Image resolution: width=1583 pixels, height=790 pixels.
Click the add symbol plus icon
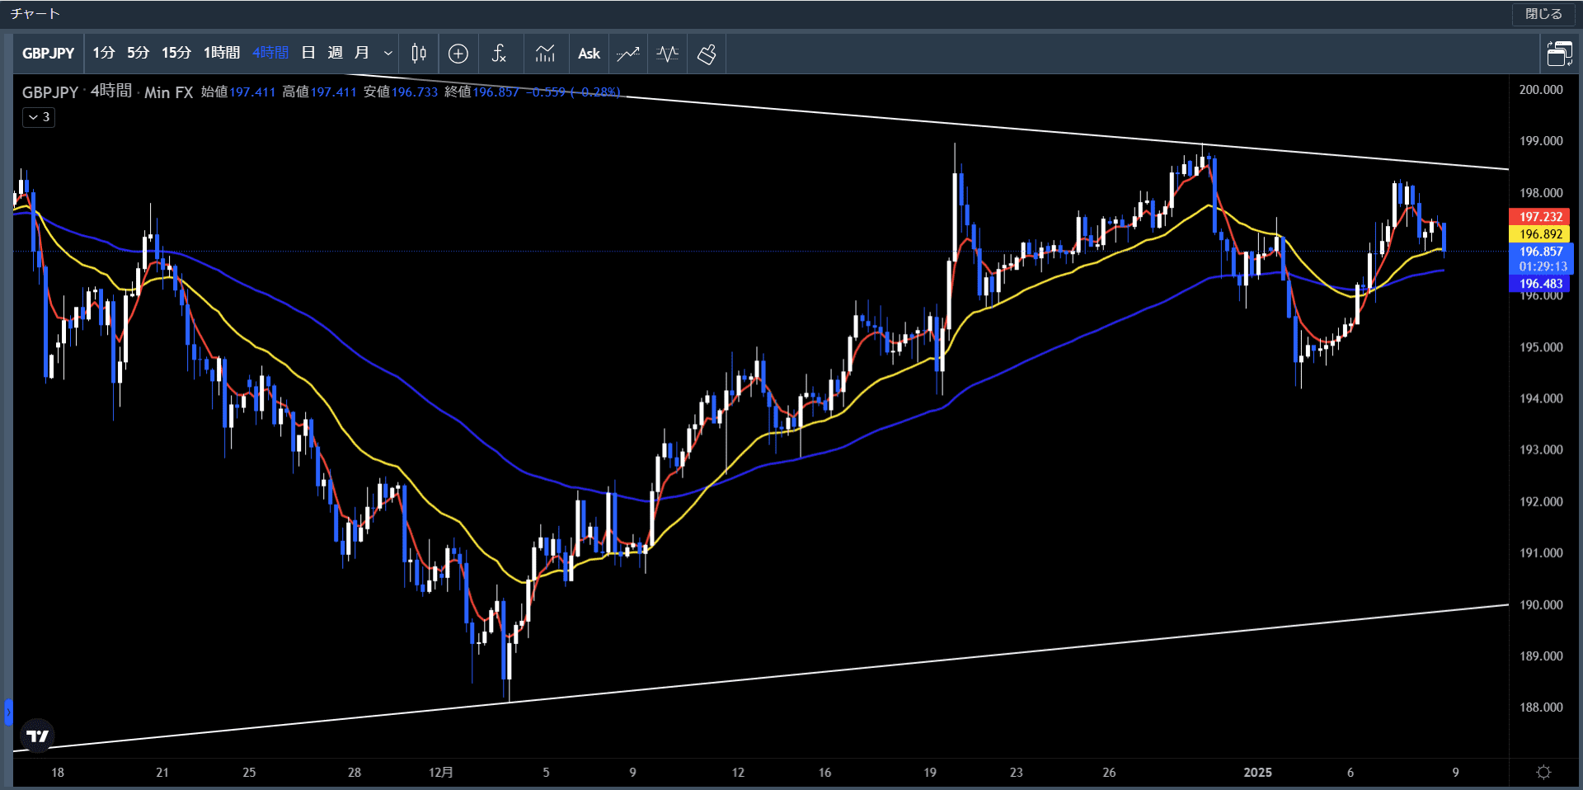[x=458, y=54]
